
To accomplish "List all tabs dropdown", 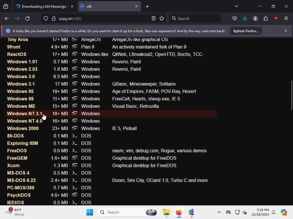I will pos(236,6).
